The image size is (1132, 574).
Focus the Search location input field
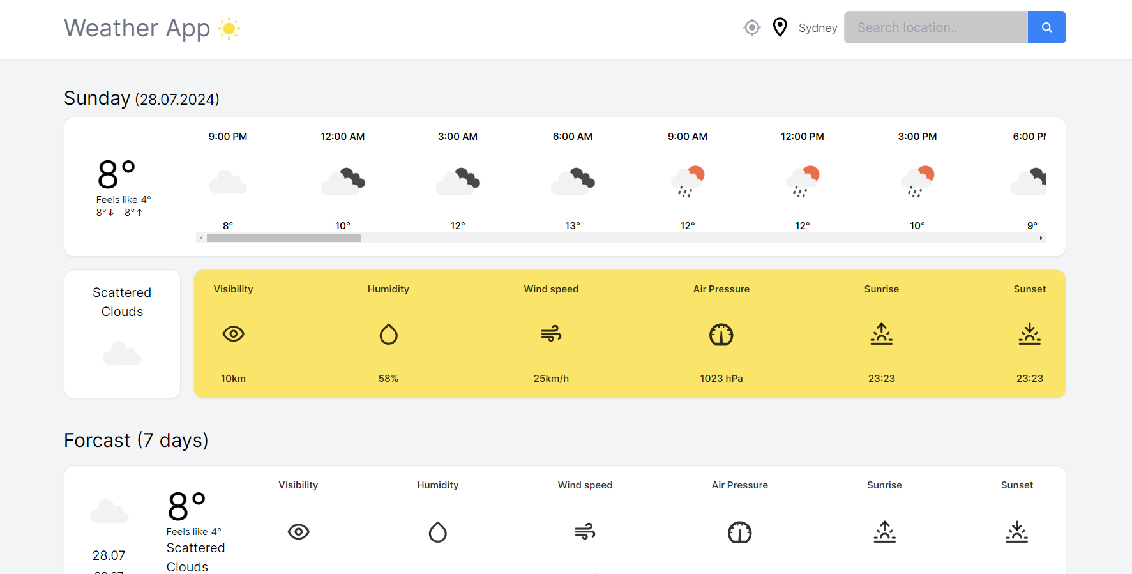click(935, 27)
